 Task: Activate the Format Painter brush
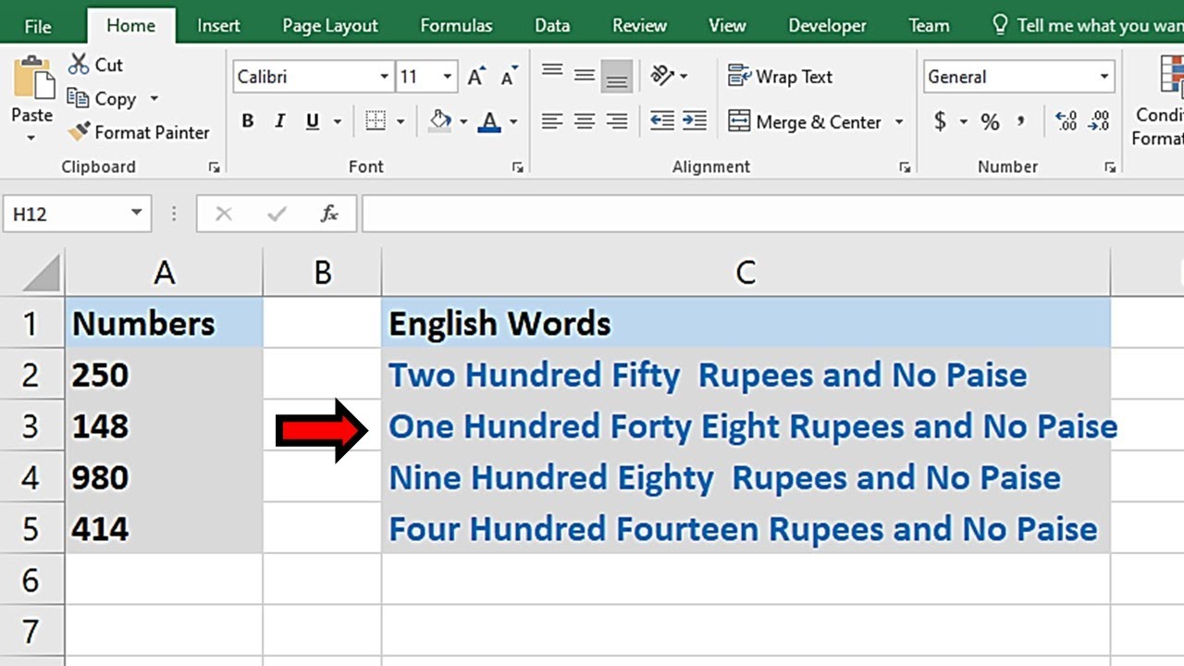coord(80,131)
